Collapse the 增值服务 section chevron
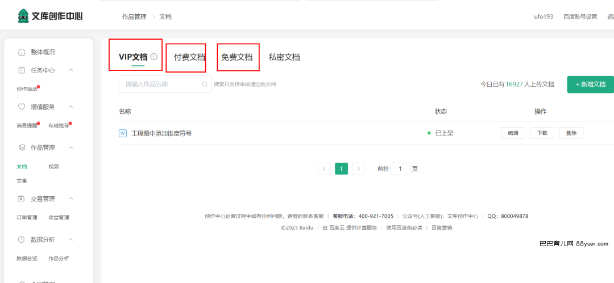This screenshot has width=614, height=283. coord(71,107)
